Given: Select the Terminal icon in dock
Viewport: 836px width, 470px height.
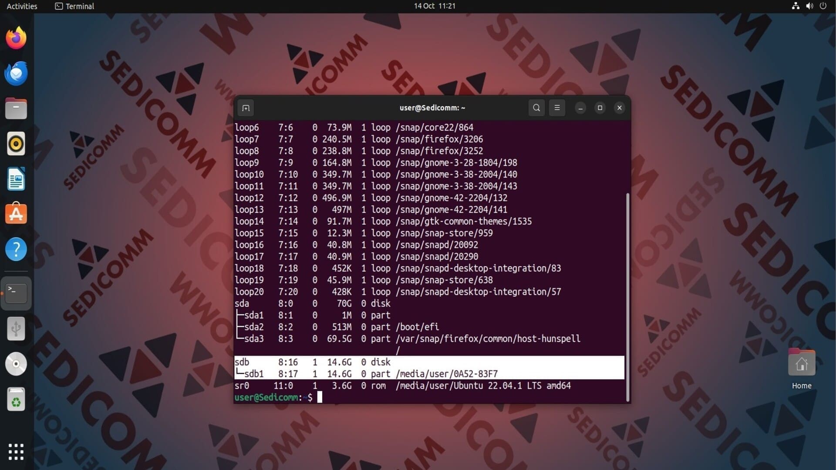Looking at the screenshot, I should (16, 293).
